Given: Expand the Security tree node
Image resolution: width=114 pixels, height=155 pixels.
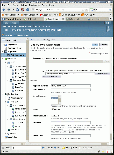Looking at the screenshot, I should coord(5,134).
